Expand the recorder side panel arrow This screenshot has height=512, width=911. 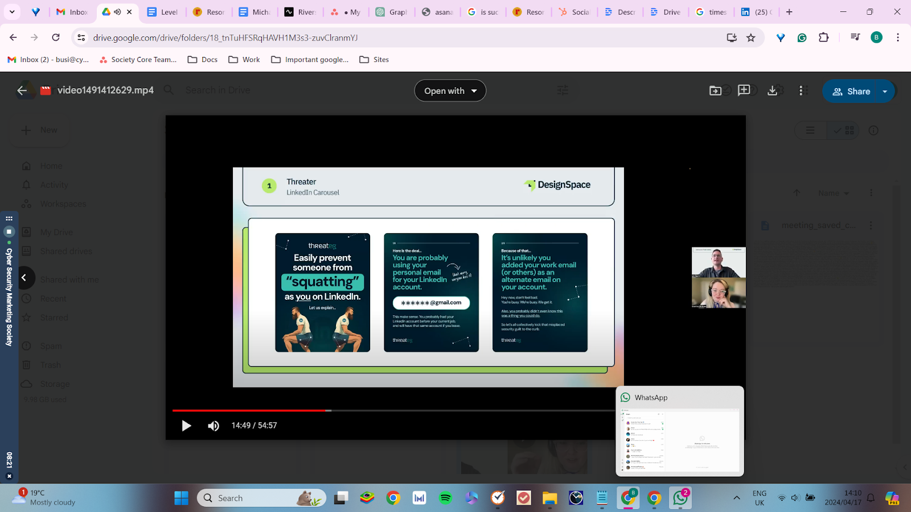coord(24,278)
